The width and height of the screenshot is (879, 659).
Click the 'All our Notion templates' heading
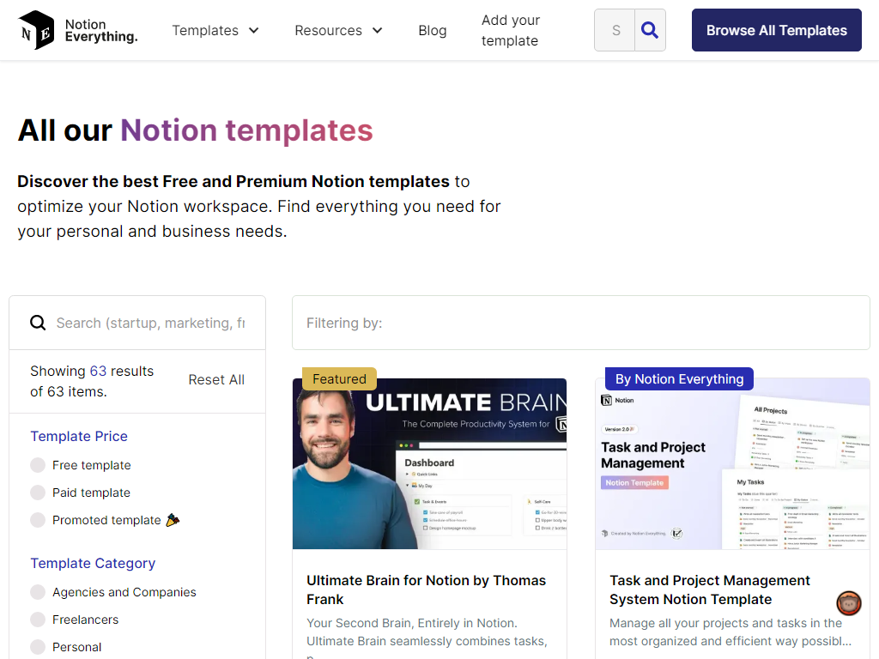(195, 130)
